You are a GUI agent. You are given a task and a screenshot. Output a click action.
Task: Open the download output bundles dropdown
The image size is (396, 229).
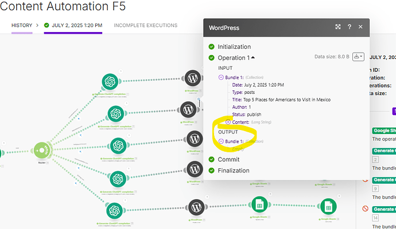coord(358,57)
